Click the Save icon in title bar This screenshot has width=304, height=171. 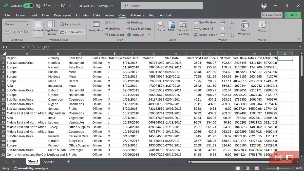[38, 6]
